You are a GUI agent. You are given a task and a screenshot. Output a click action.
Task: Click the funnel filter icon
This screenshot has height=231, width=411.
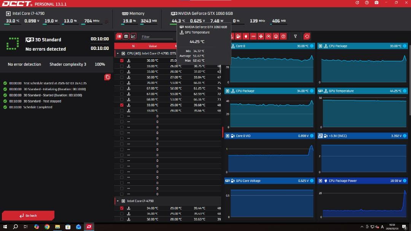(295, 37)
